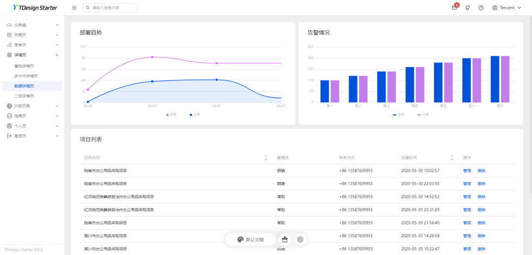Click 管理 for the 23:31:29 row

coord(467,210)
